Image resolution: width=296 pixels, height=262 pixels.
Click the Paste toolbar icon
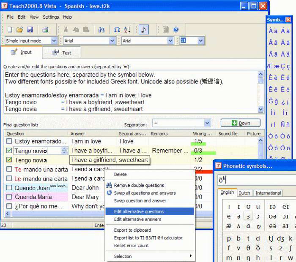point(86,30)
